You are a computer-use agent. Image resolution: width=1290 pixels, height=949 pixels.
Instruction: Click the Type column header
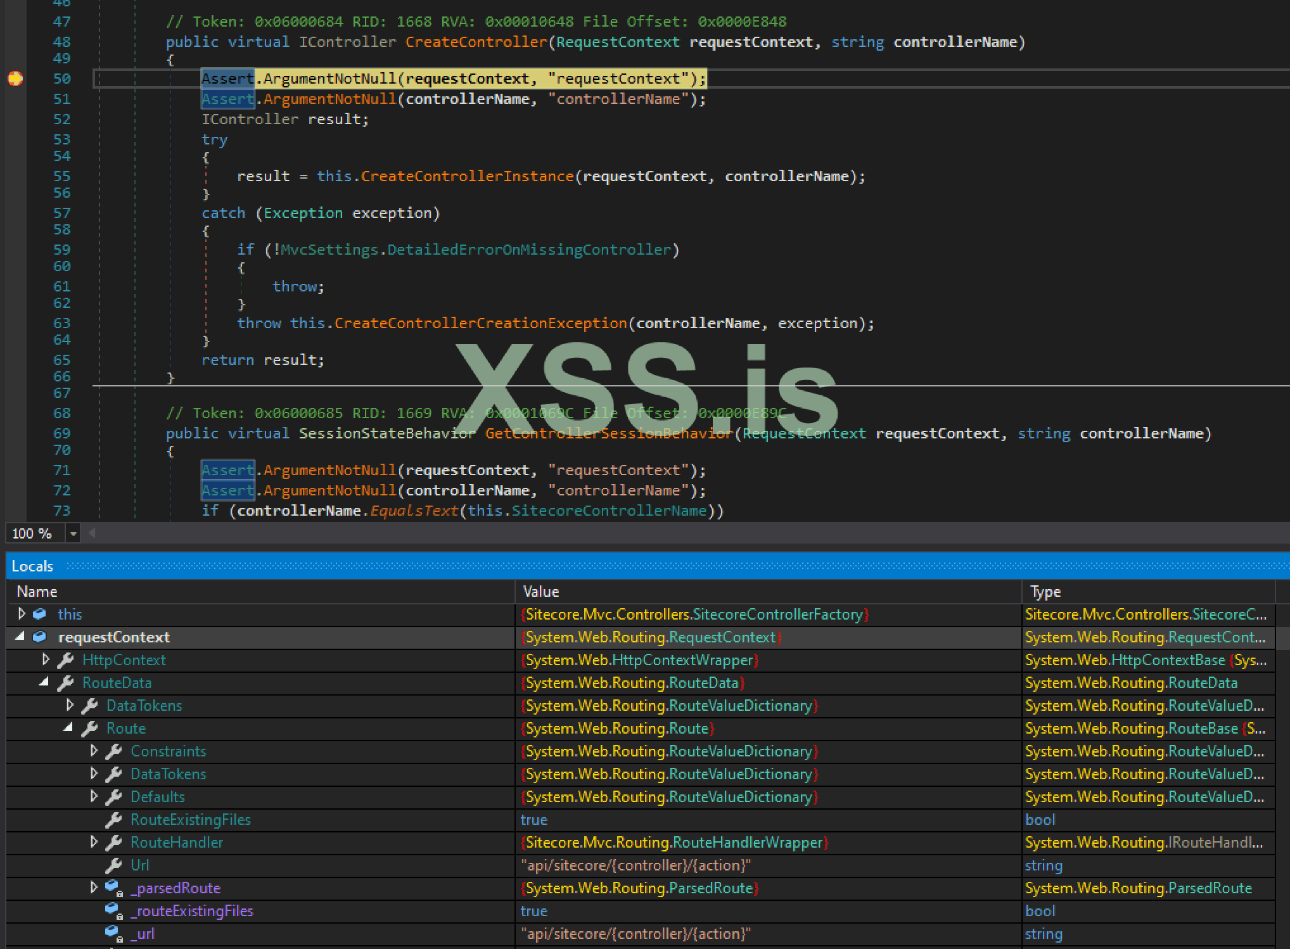point(1045,592)
